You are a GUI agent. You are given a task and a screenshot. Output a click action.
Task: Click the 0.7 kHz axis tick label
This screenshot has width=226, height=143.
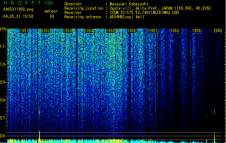point(3,118)
